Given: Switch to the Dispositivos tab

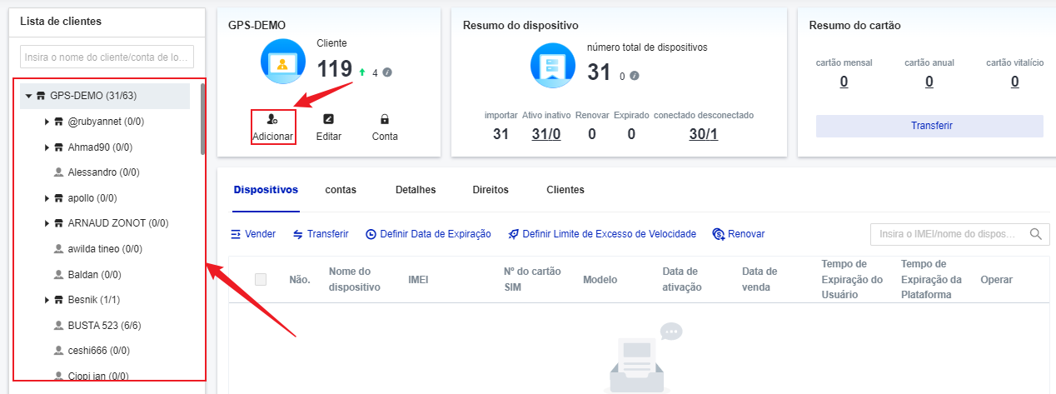Looking at the screenshot, I should pyautogui.click(x=266, y=190).
